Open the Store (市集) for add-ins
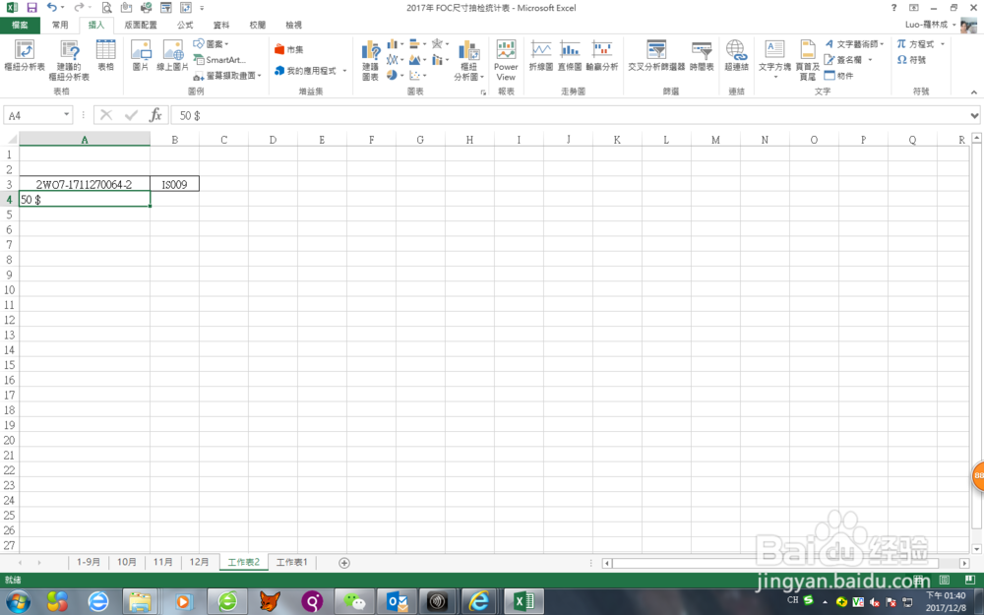This screenshot has height=615, width=984. (x=288, y=49)
